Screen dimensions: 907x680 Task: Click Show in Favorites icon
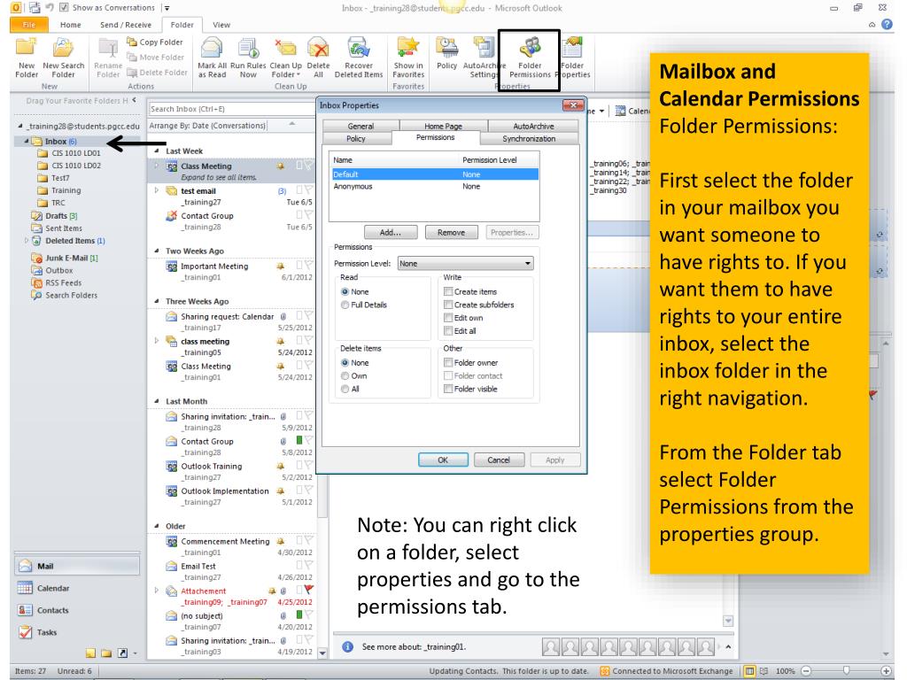point(408,58)
